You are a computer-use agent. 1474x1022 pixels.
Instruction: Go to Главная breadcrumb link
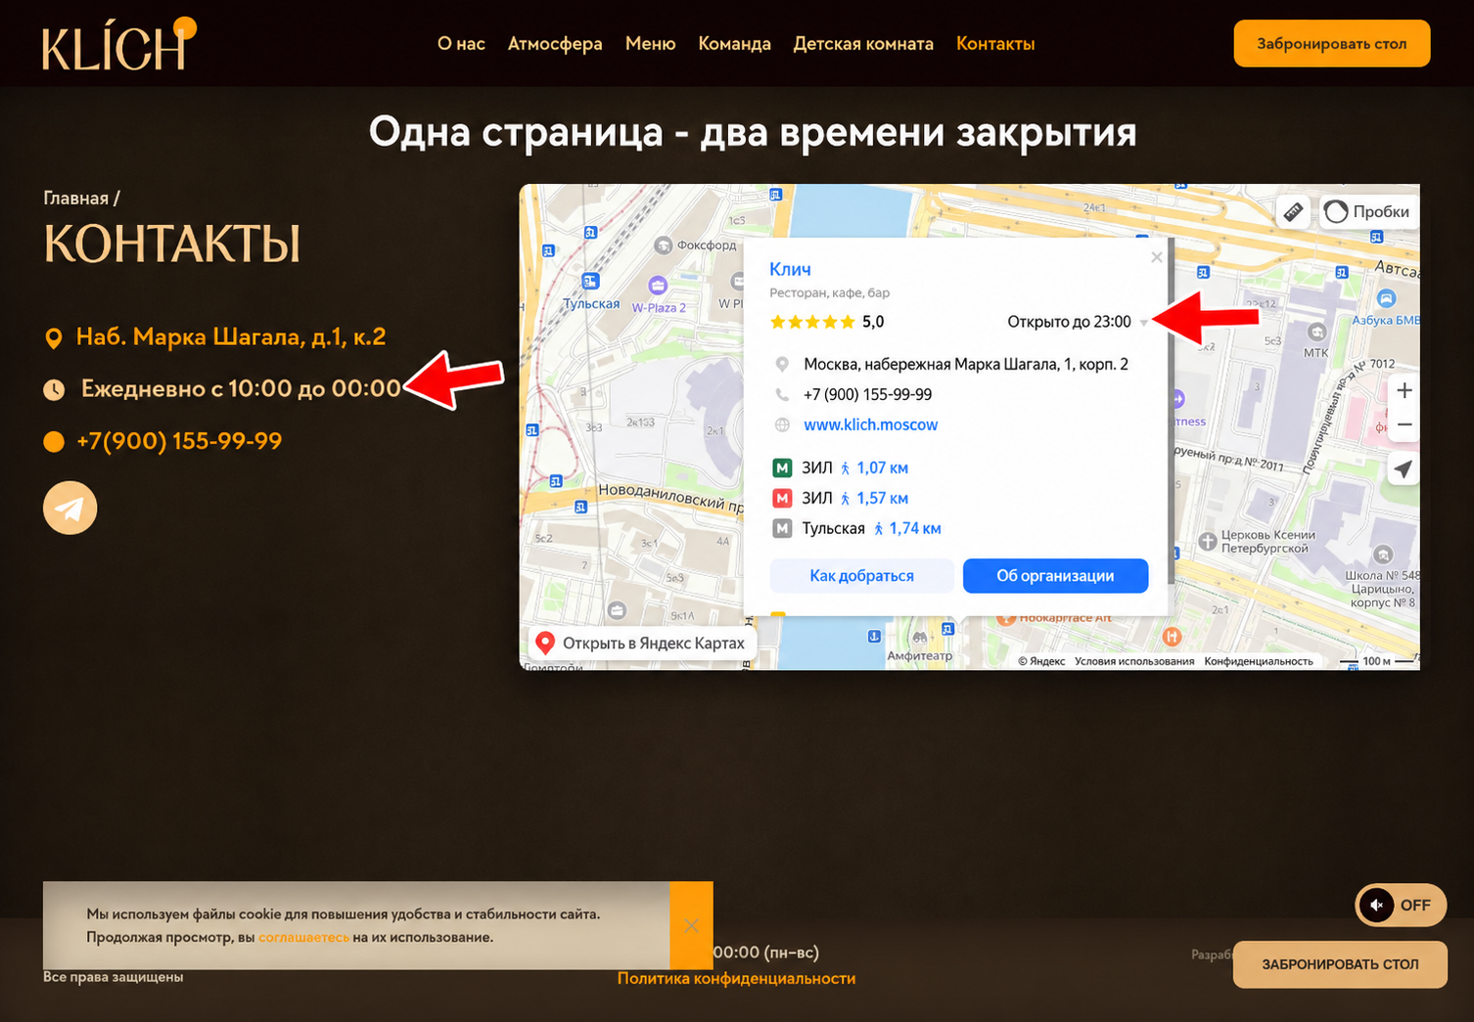(x=75, y=199)
